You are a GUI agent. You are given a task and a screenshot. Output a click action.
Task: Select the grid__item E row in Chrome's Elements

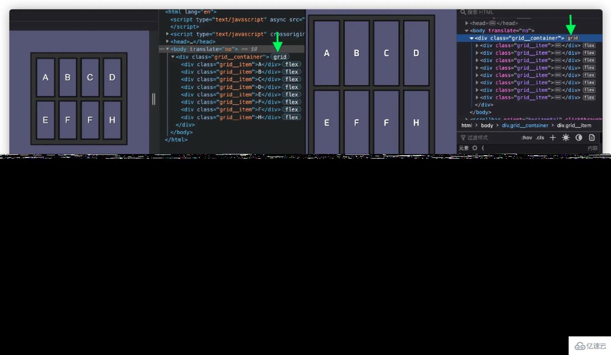point(231,94)
